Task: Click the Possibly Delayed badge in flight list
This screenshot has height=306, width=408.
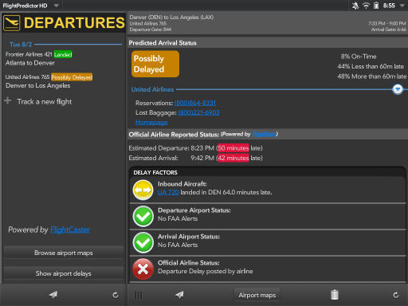Action: (72, 77)
